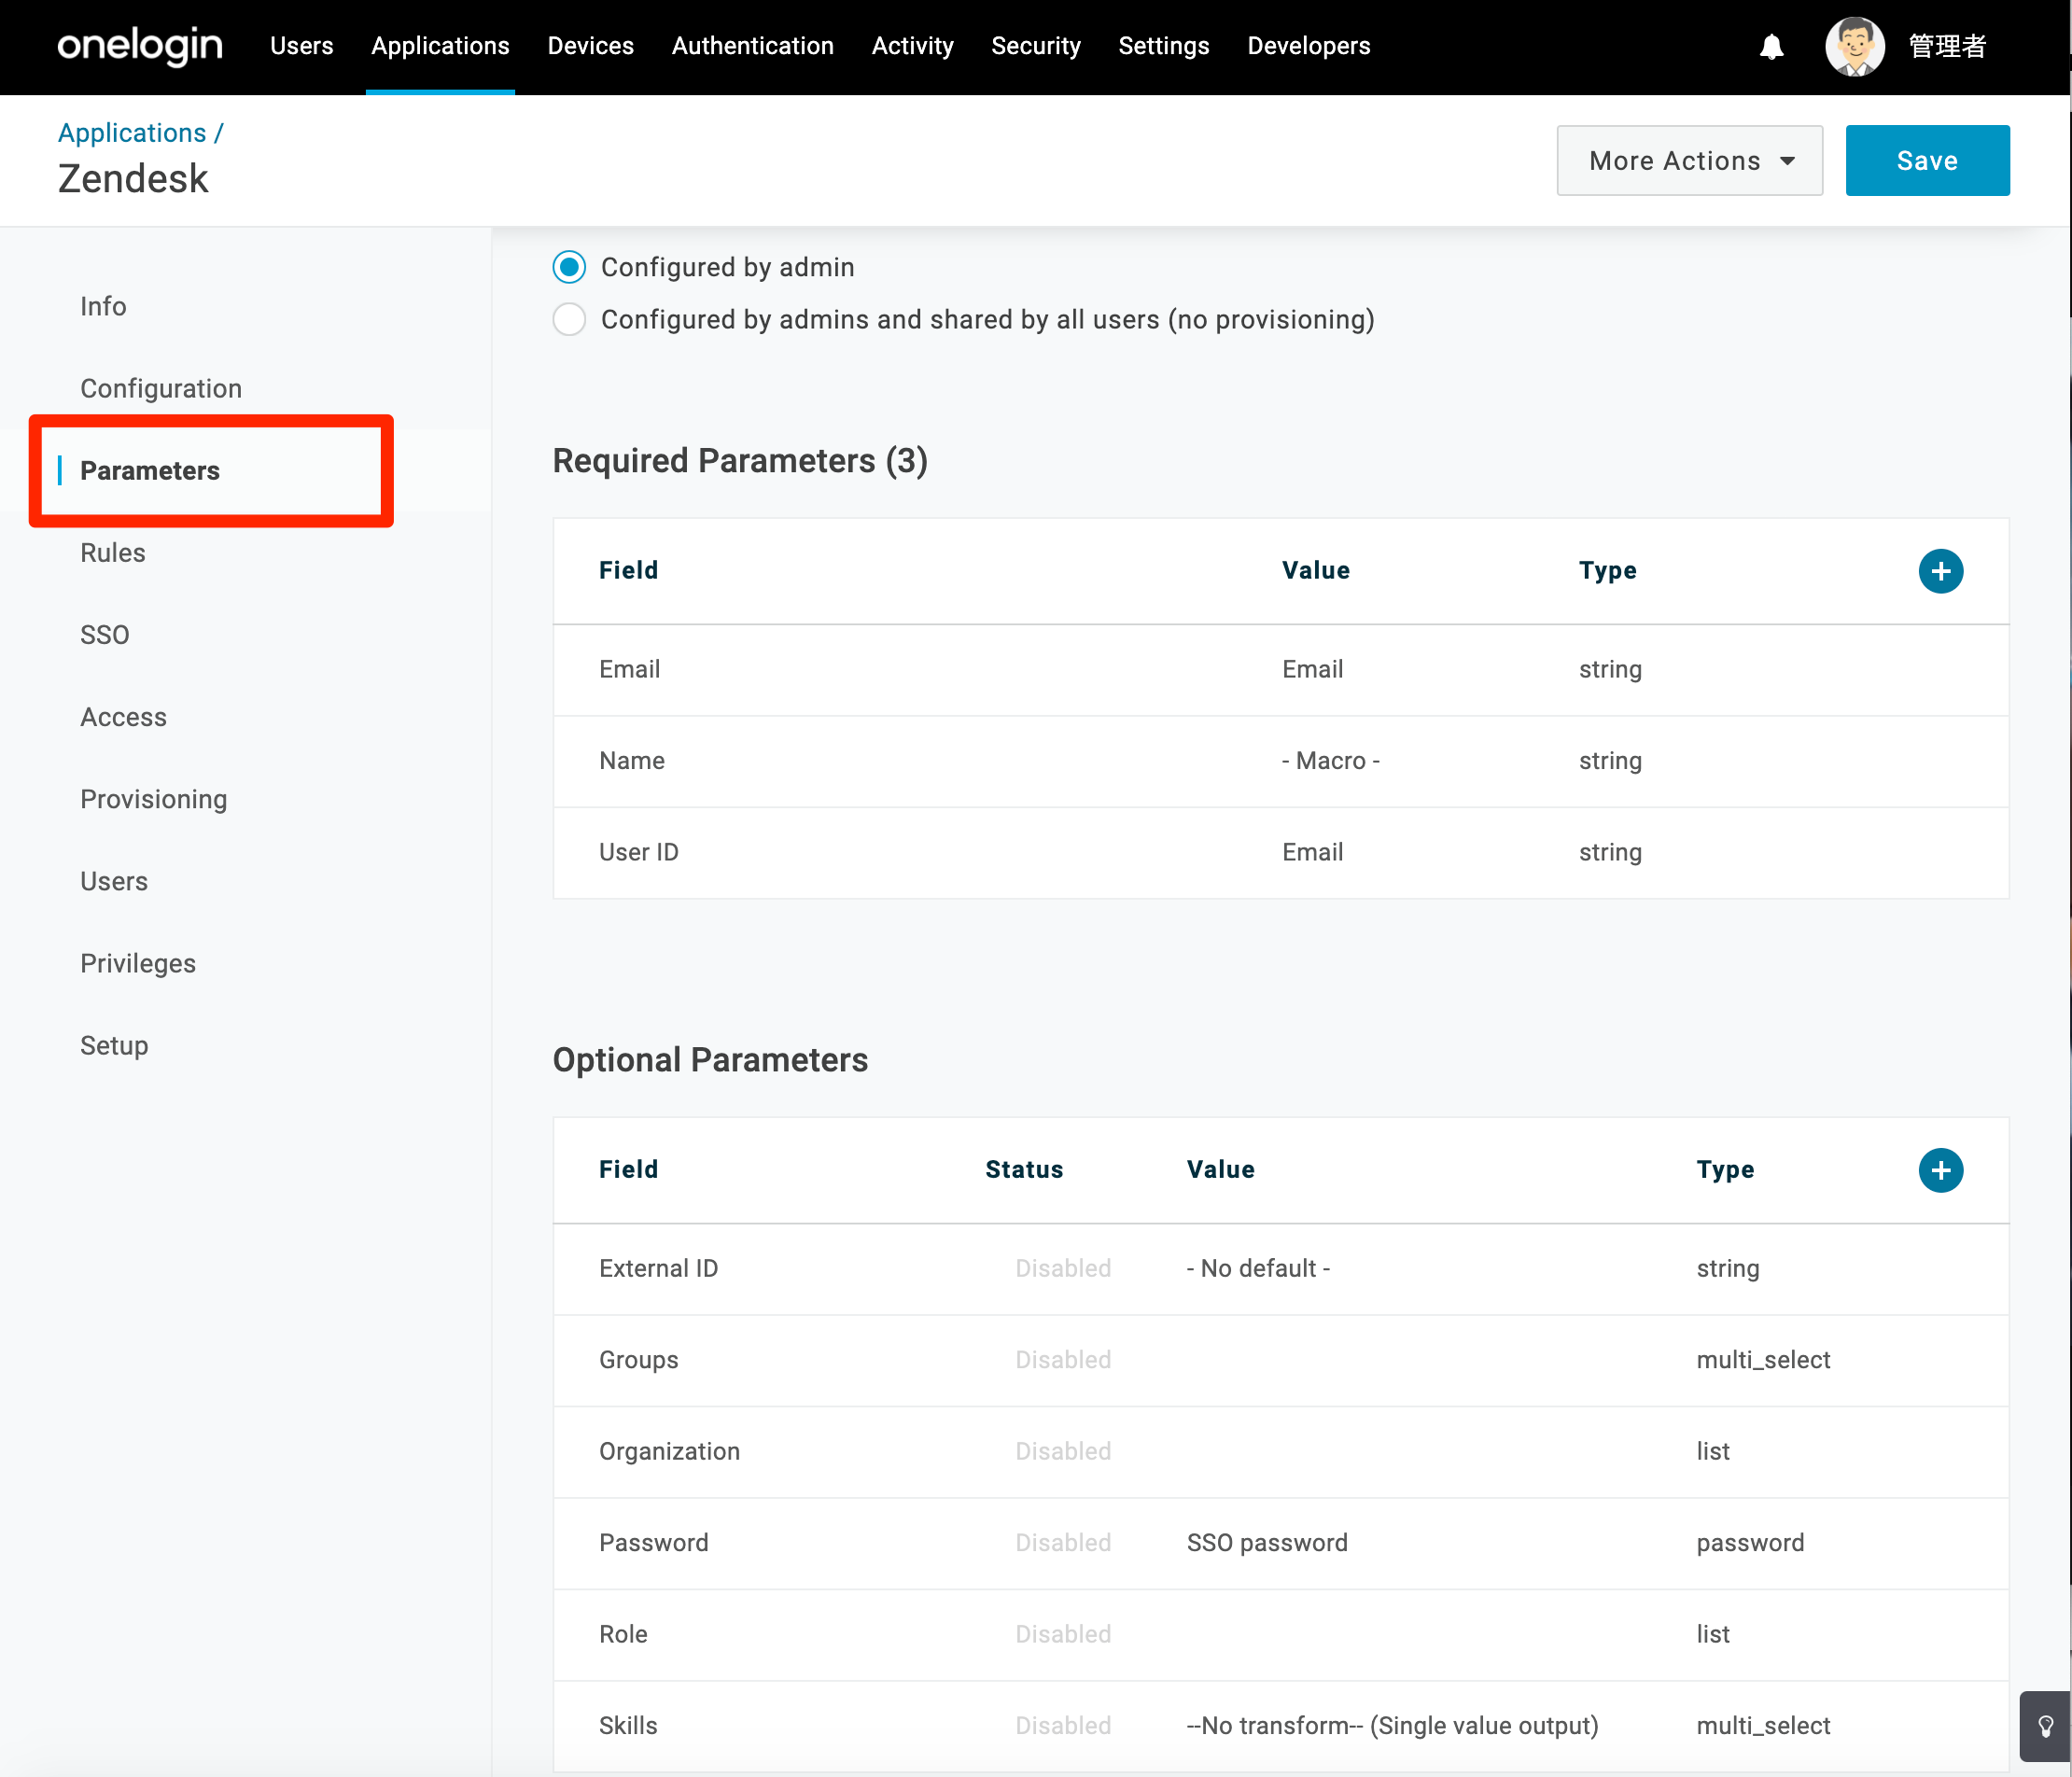
Task: Open the Users top menu
Action: point(301,46)
